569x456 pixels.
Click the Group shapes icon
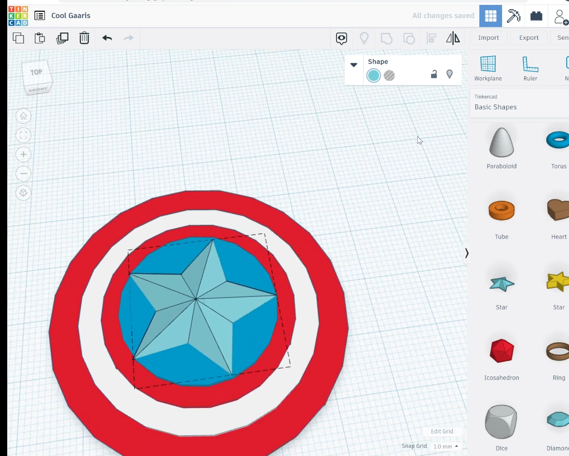click(387, 38)
